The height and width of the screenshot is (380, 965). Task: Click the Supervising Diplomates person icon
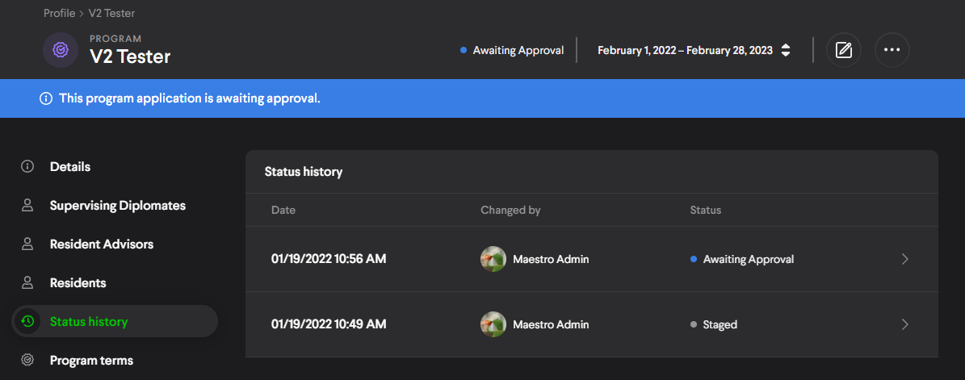pos(27,206)
